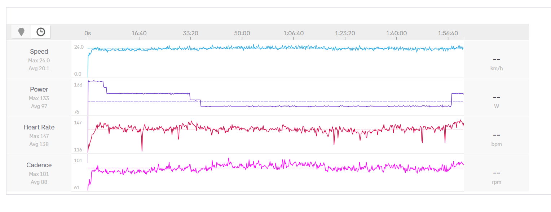Select the Speed metric label

[39, 52]
